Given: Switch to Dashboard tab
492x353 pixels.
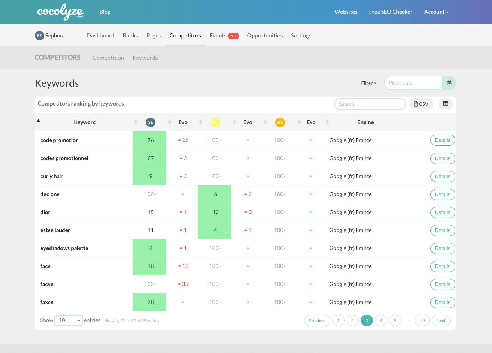Looking at the screenshot, I should pyautogui.click(x=100, y=36).
